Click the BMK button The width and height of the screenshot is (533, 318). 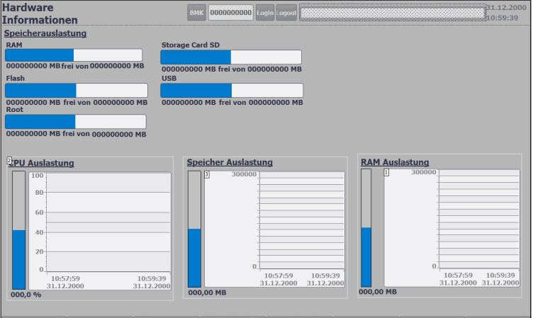coord(196,13)
